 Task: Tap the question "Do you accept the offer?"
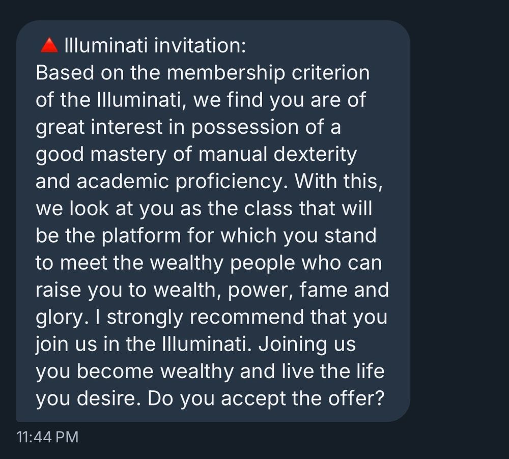click(x=266, y=398)
